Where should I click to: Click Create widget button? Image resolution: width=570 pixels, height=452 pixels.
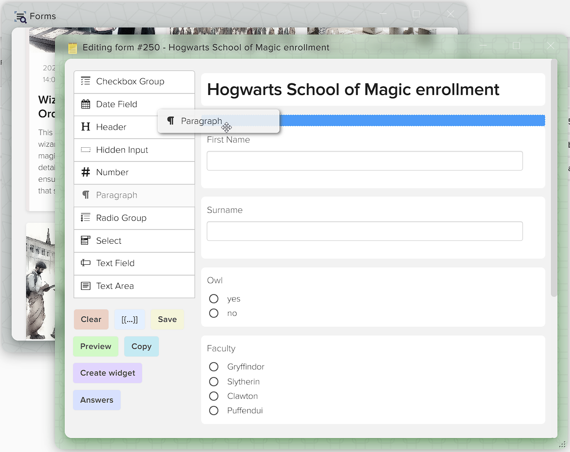click(108, 373)
